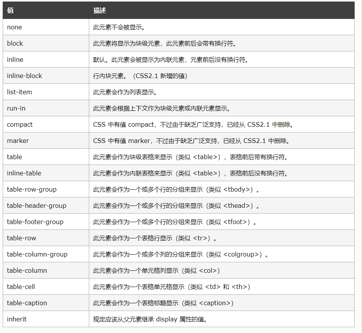Select the 'table-cell' value cell
The image size is (362, 333).
point(46,287)
